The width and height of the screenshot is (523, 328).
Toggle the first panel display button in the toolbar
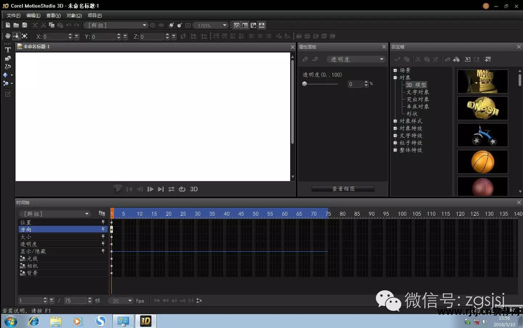(x=236, y=25)
